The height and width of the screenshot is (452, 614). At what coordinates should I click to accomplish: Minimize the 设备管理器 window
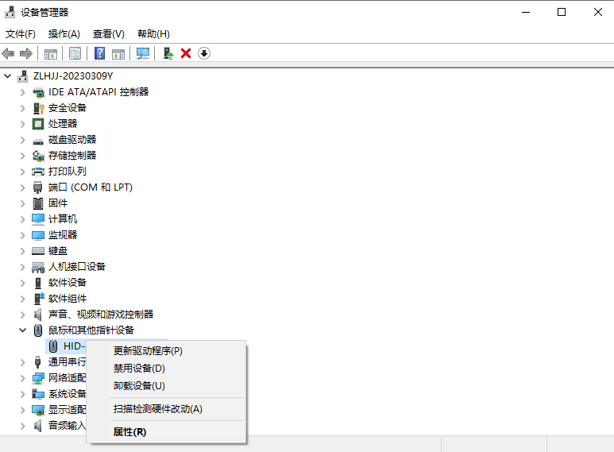click(x=526, y=12)
